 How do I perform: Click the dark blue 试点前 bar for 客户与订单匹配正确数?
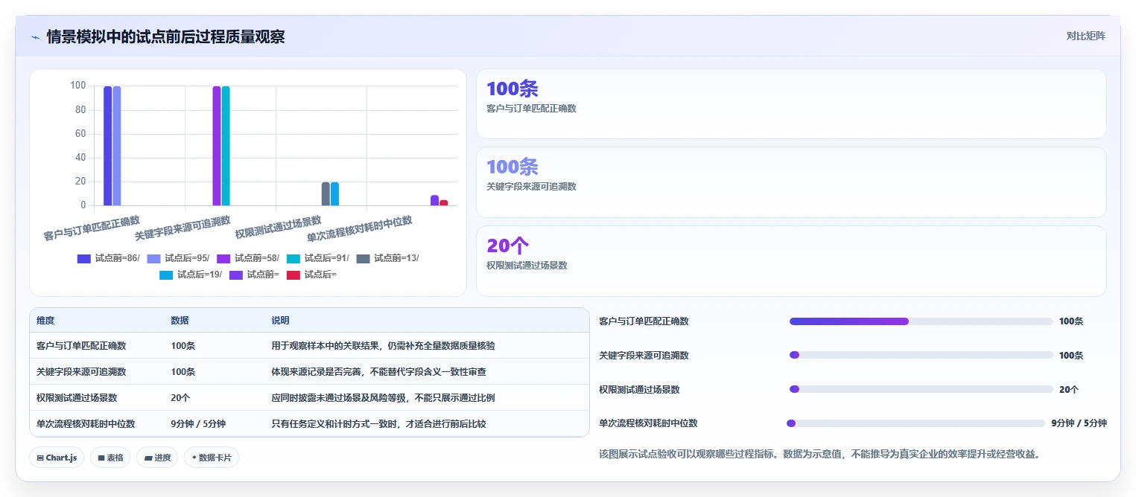point(107,146)
